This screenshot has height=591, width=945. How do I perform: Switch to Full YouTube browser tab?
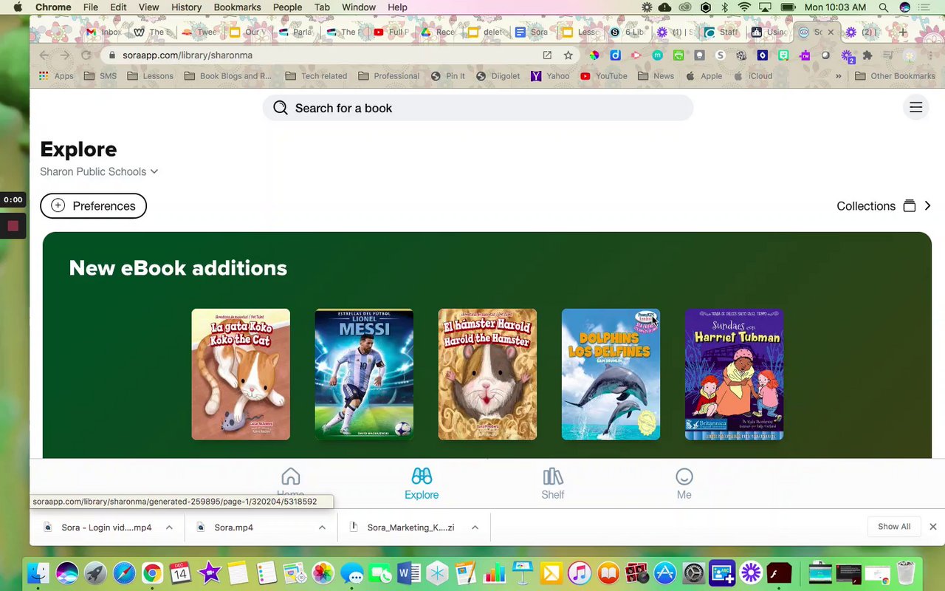(391, 33)
